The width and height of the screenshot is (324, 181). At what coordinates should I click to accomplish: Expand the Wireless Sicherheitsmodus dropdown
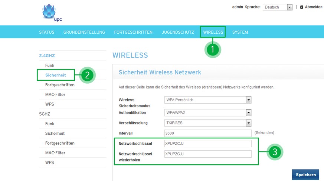coord(208,100)
